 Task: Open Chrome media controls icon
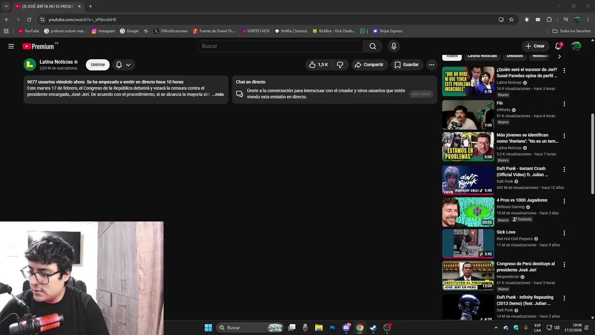click(566, 20)
